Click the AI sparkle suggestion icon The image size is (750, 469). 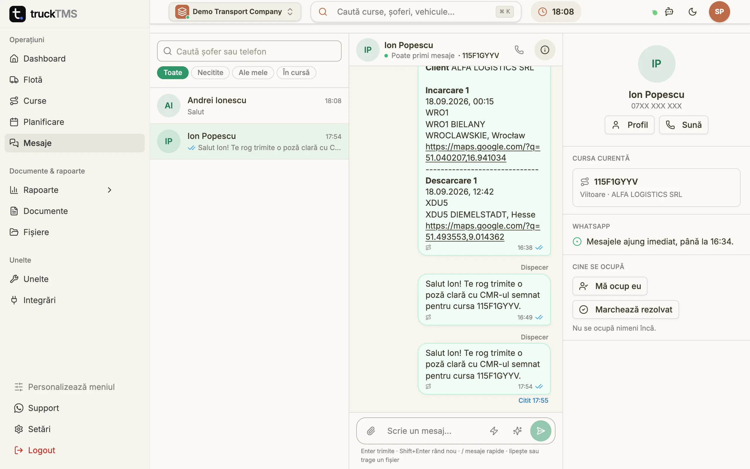click(x=517, y=431)
